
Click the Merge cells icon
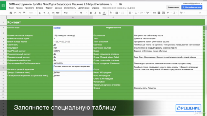coord(123,13)
